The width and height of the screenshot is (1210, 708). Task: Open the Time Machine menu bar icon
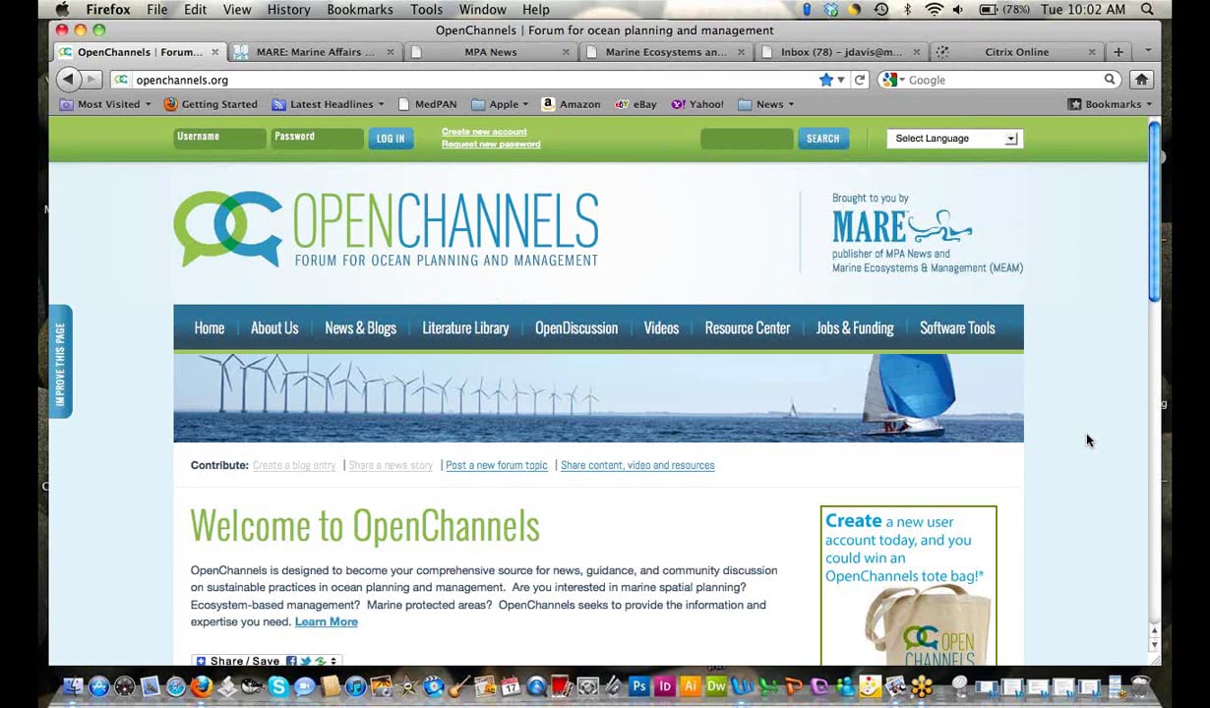coord(881,10)
